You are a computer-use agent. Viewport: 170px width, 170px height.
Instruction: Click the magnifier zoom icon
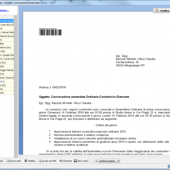click(96, 161)
